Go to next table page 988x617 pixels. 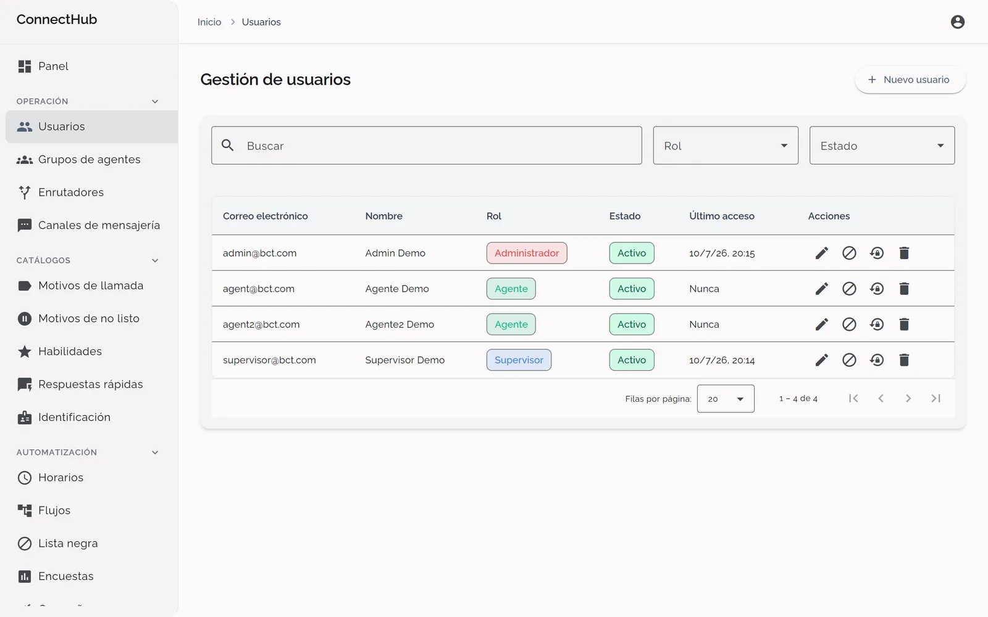[x=908, y=399]
